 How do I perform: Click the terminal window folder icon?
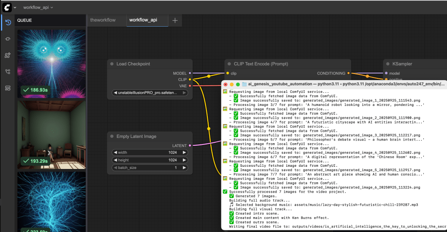[x=244, y=84]
